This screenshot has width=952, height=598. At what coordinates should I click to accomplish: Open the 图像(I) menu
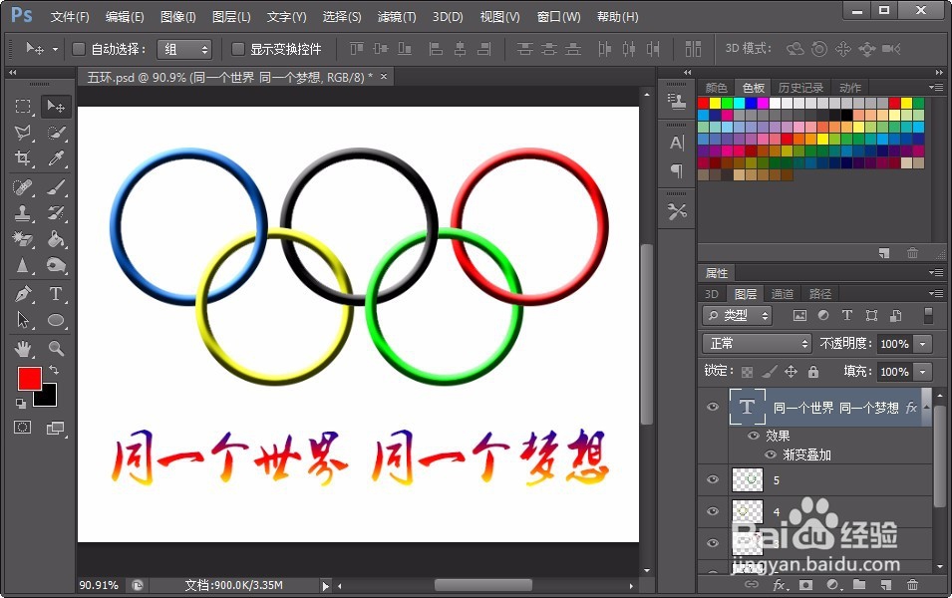[177, 17]
